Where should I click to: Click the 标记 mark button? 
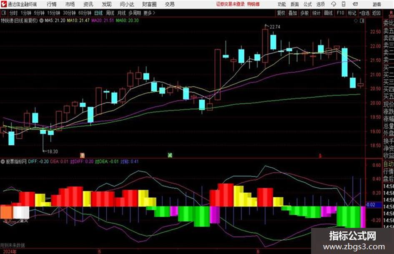point(352,13)
